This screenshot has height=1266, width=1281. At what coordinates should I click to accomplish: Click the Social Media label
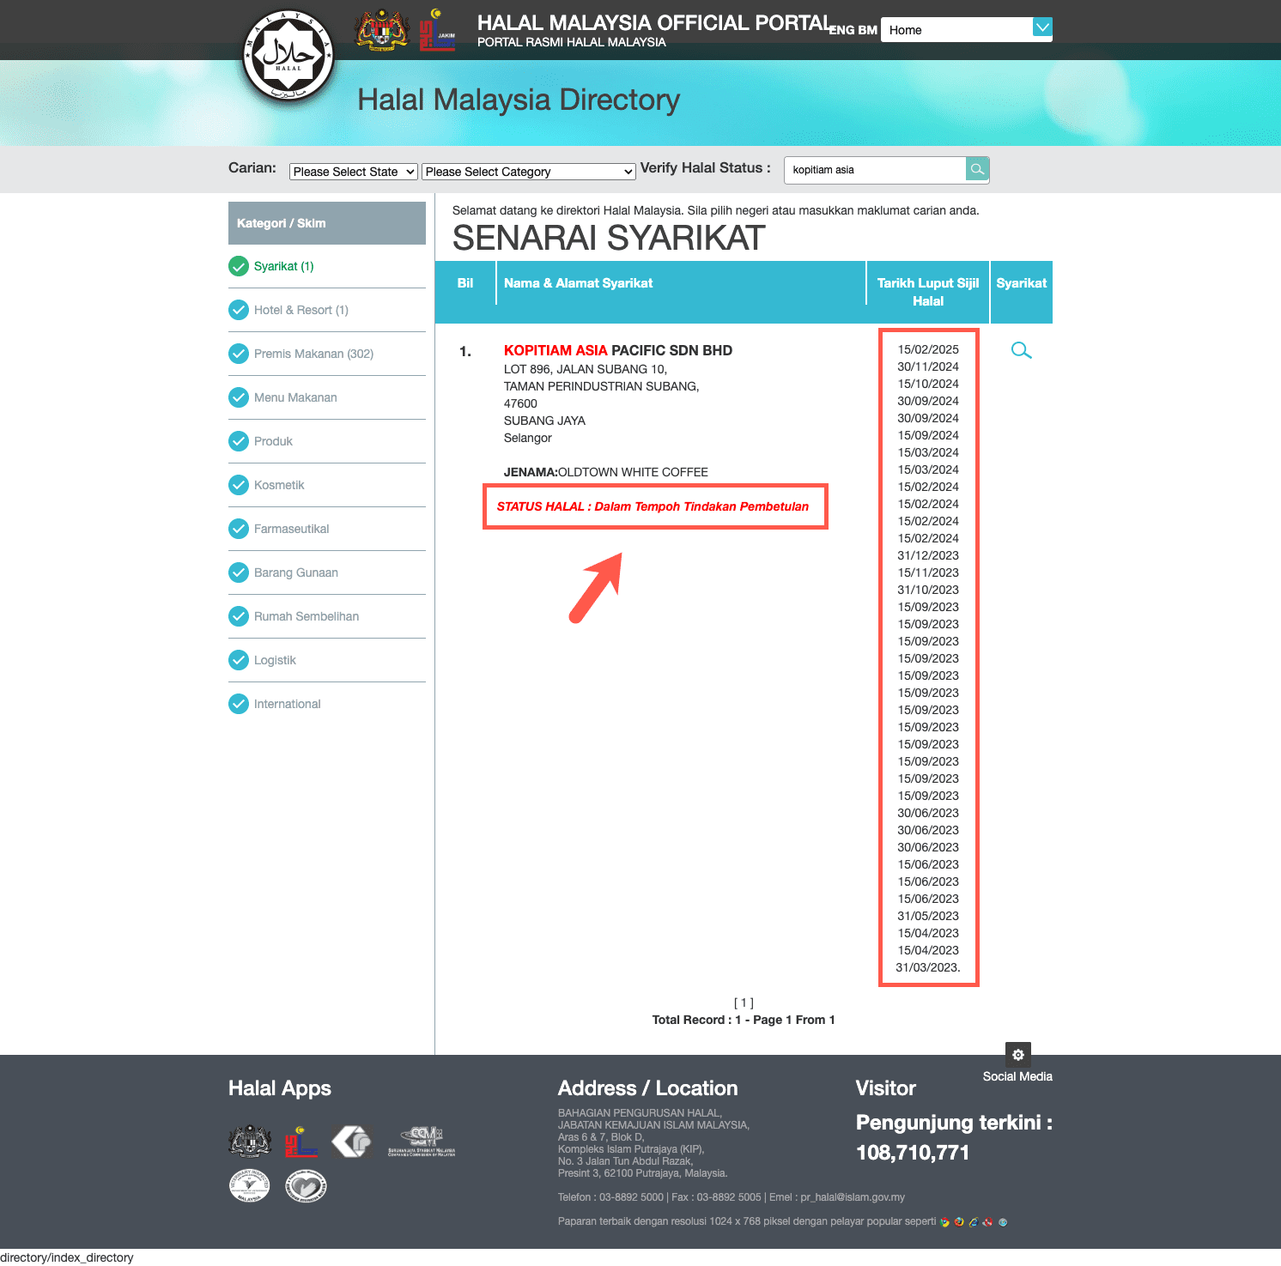1017,1076
